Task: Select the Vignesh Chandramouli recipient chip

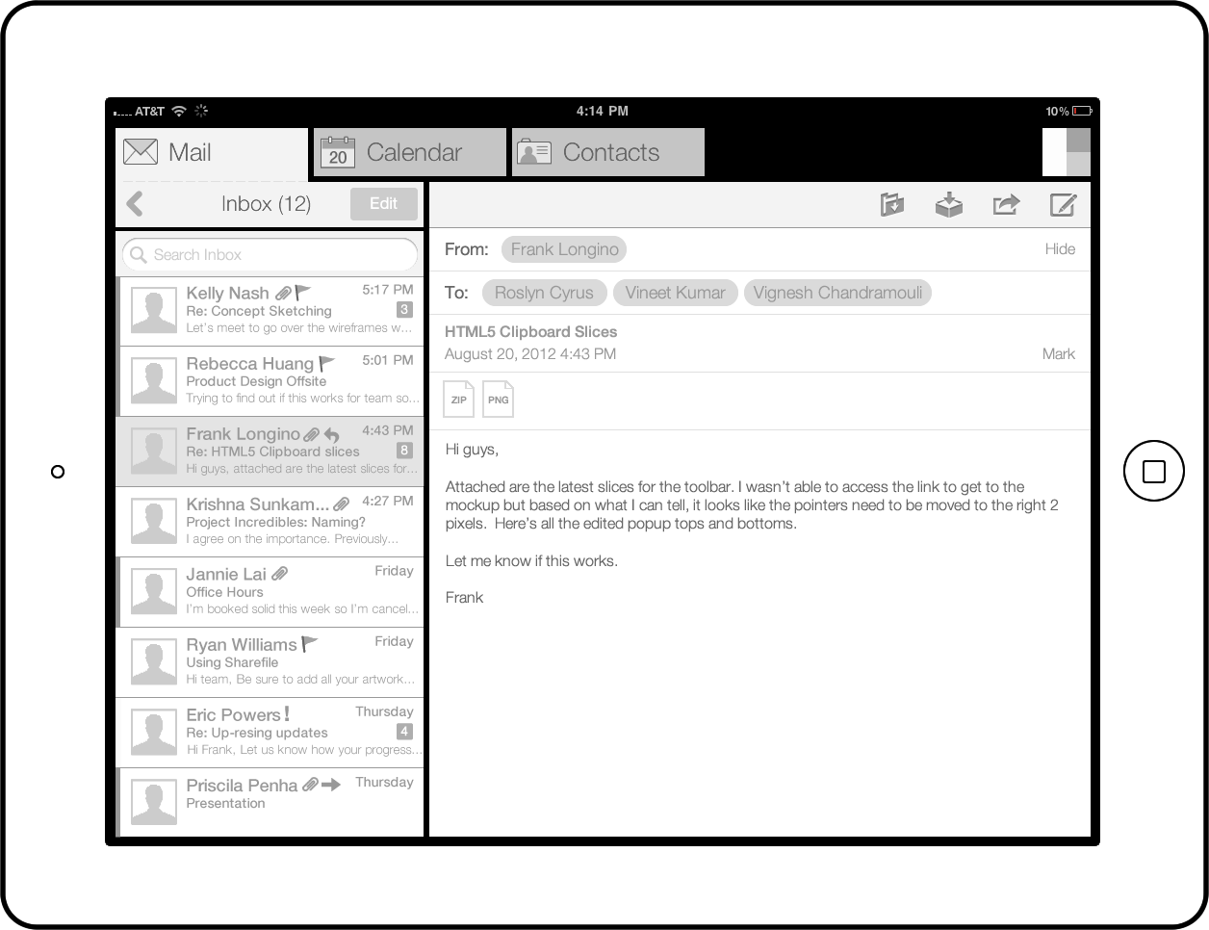Action: point(837,293)
